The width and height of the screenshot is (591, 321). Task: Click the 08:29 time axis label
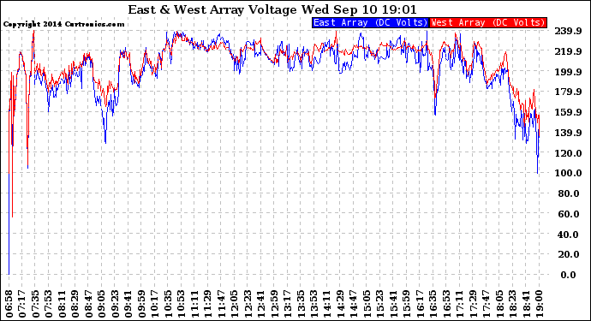coord(75,304)
